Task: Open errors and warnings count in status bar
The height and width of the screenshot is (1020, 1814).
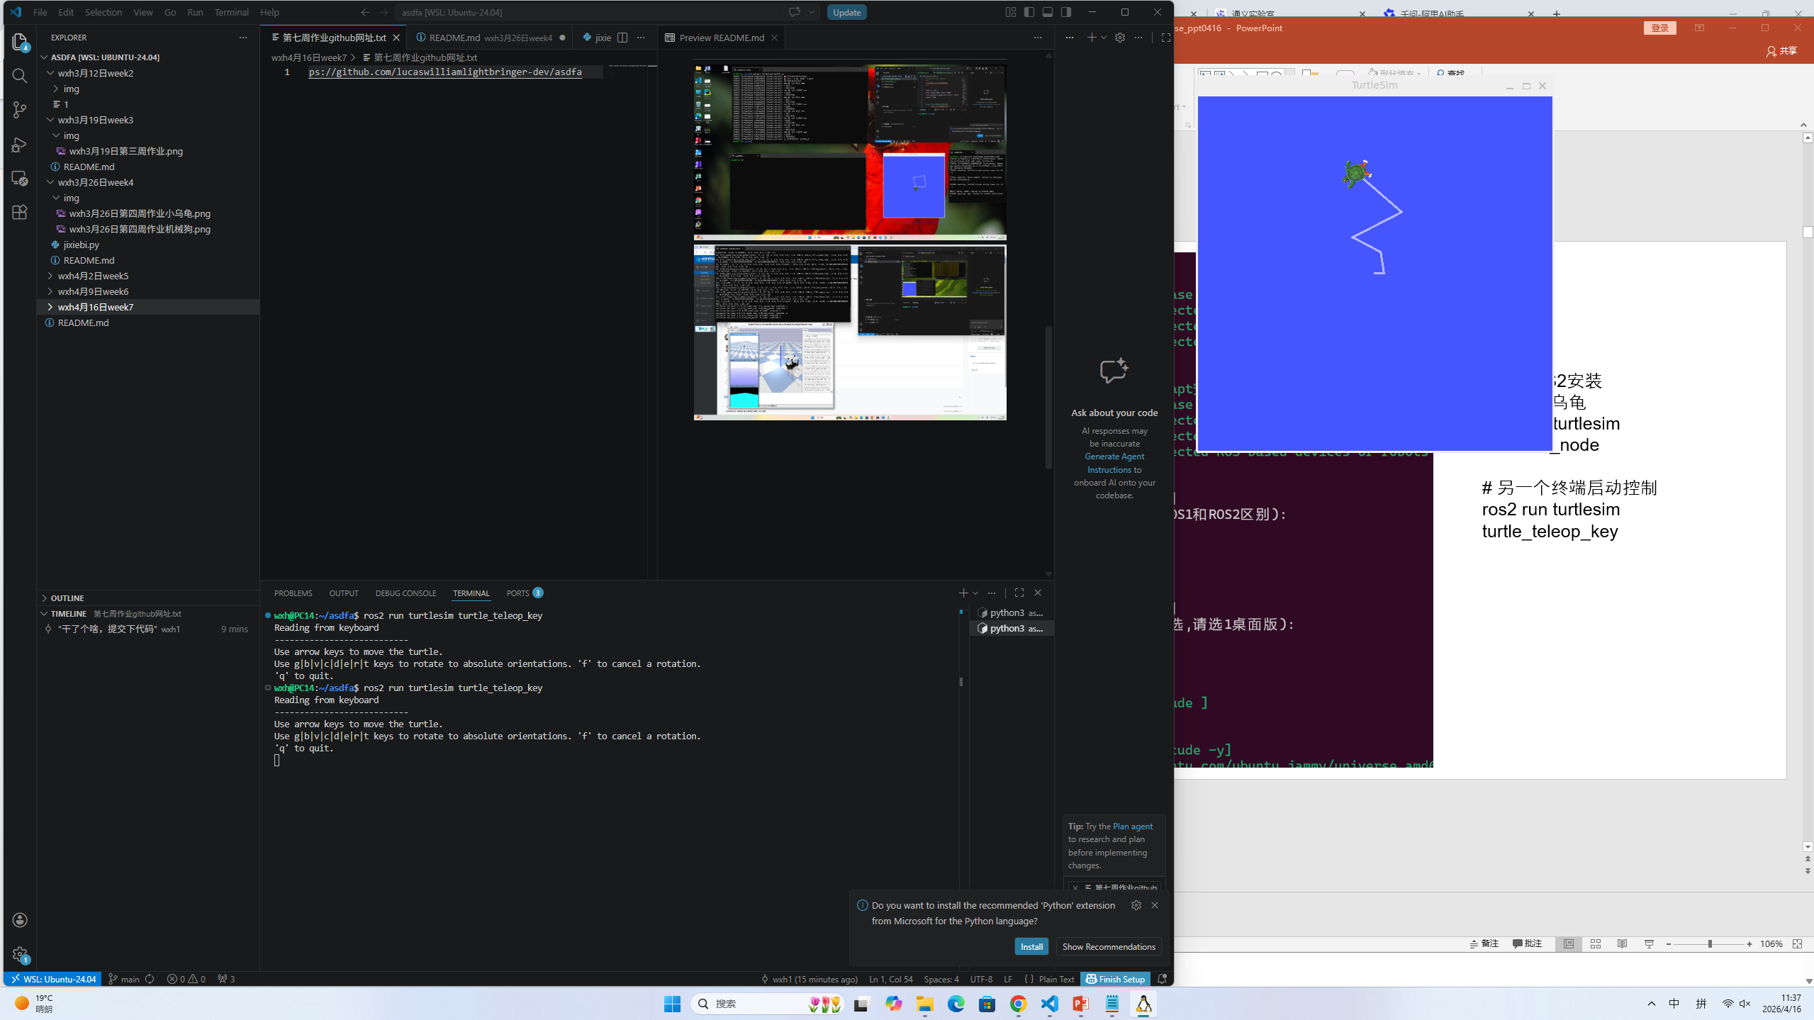Action: click(x=186, y=979)
